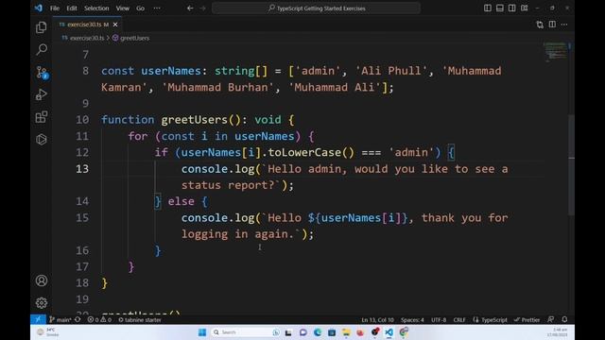The image size is (605, 340).
Task: Open the errors and warnings counter
Action: tap(99, 319)
